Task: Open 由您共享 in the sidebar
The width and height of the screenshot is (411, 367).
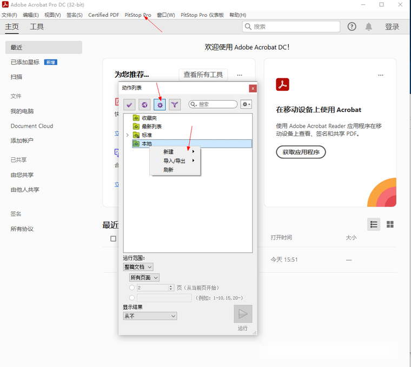Action: pyautogui.click(x=22, y=175)
